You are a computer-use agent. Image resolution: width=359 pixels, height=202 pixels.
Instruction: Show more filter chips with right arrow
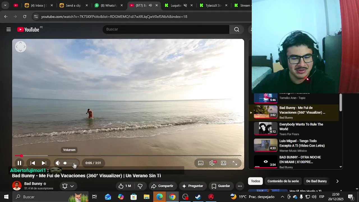[337, 181]
